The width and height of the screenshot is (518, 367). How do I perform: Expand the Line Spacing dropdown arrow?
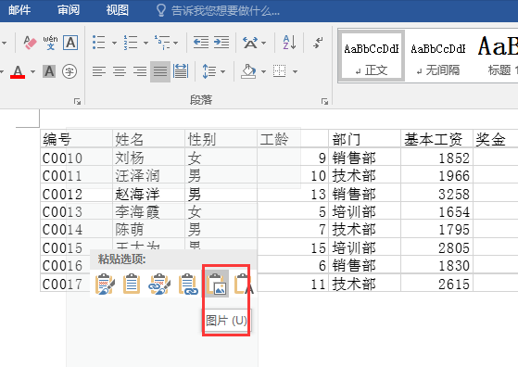[223, 71]
